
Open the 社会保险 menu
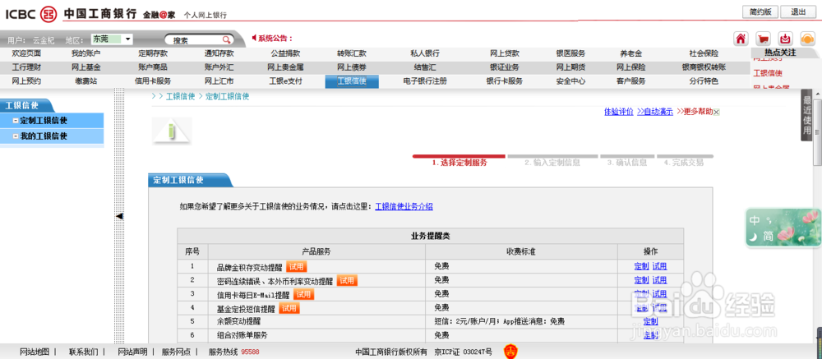[x=704, y=53]
